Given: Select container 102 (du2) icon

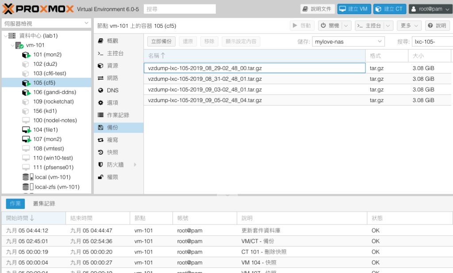Looking at the screenshot, I should coord(26,64).
